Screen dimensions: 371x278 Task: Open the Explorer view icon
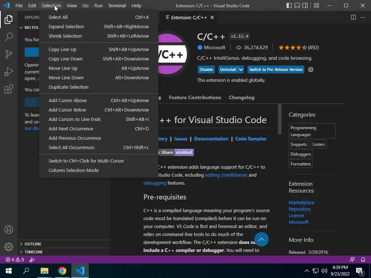pyautogui.click(x=9, y=20)
